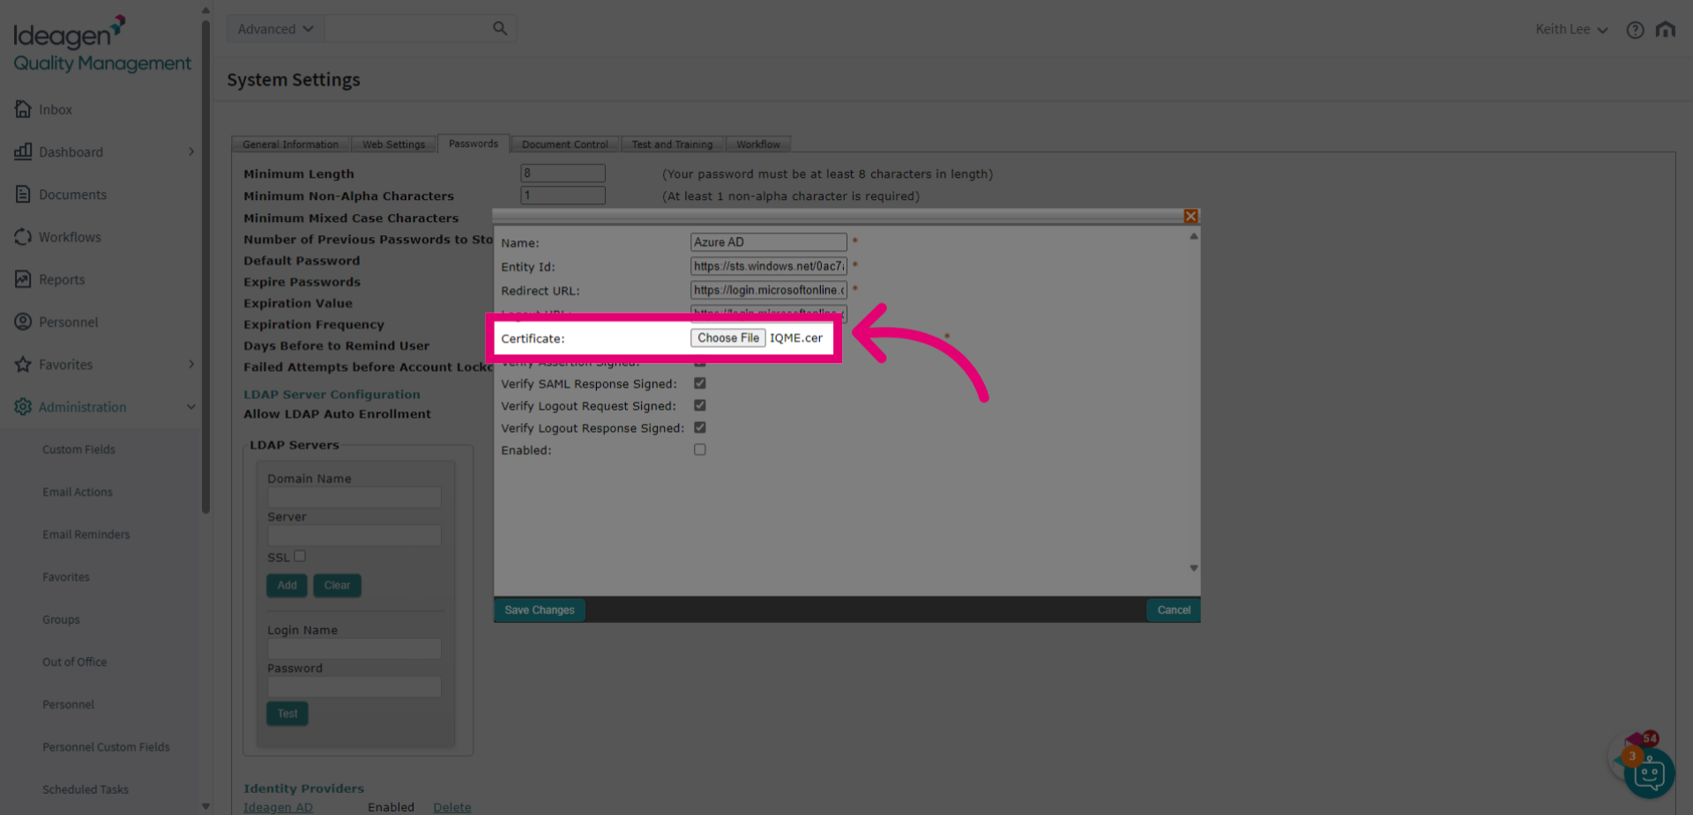Click the Workflows cycle icon
The width and height of the screenshot is (1693, 815).
coord(23,236)
